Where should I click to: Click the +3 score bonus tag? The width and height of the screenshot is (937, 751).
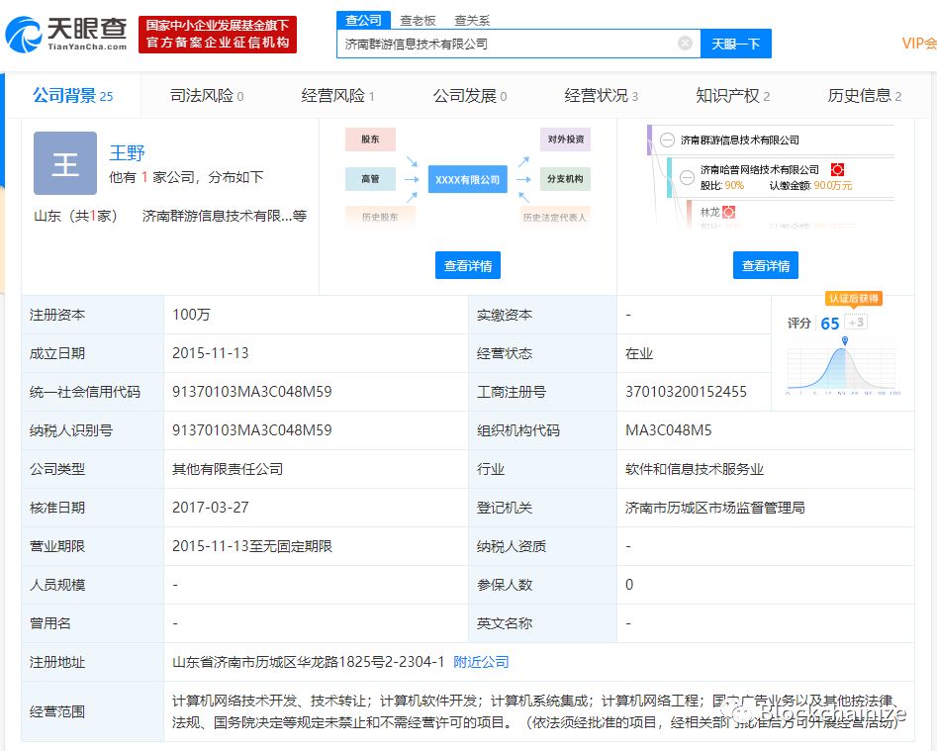[x=856, y=323]
